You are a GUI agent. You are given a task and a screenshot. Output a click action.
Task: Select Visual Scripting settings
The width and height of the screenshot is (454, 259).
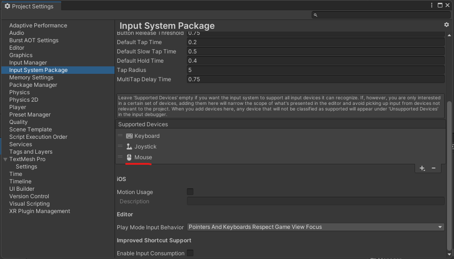[29, 204]
